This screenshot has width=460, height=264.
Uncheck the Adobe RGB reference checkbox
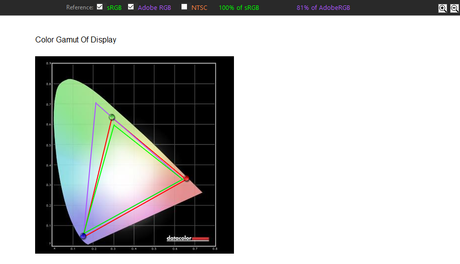(x=131, y=7)
